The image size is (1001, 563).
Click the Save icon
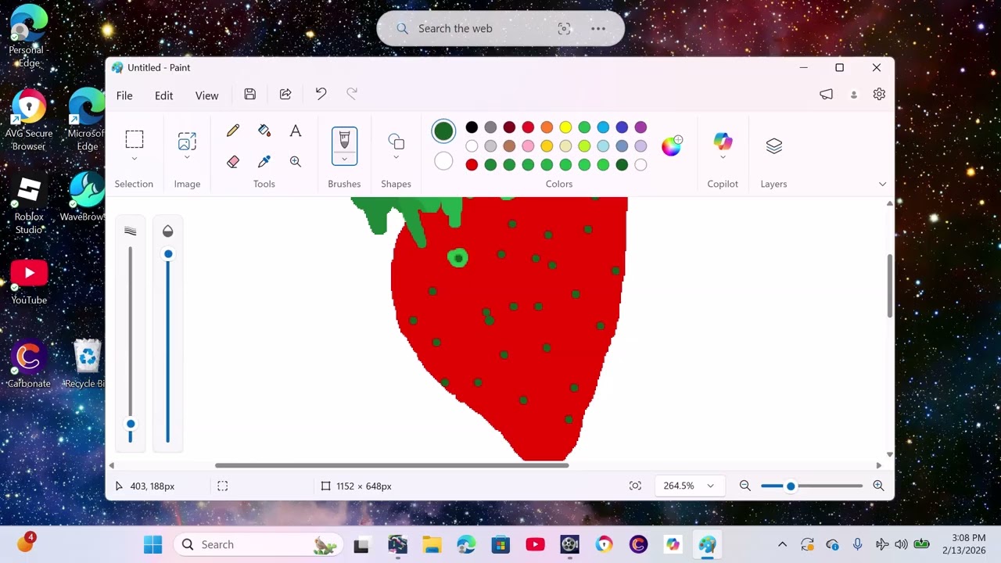point(250,94)
